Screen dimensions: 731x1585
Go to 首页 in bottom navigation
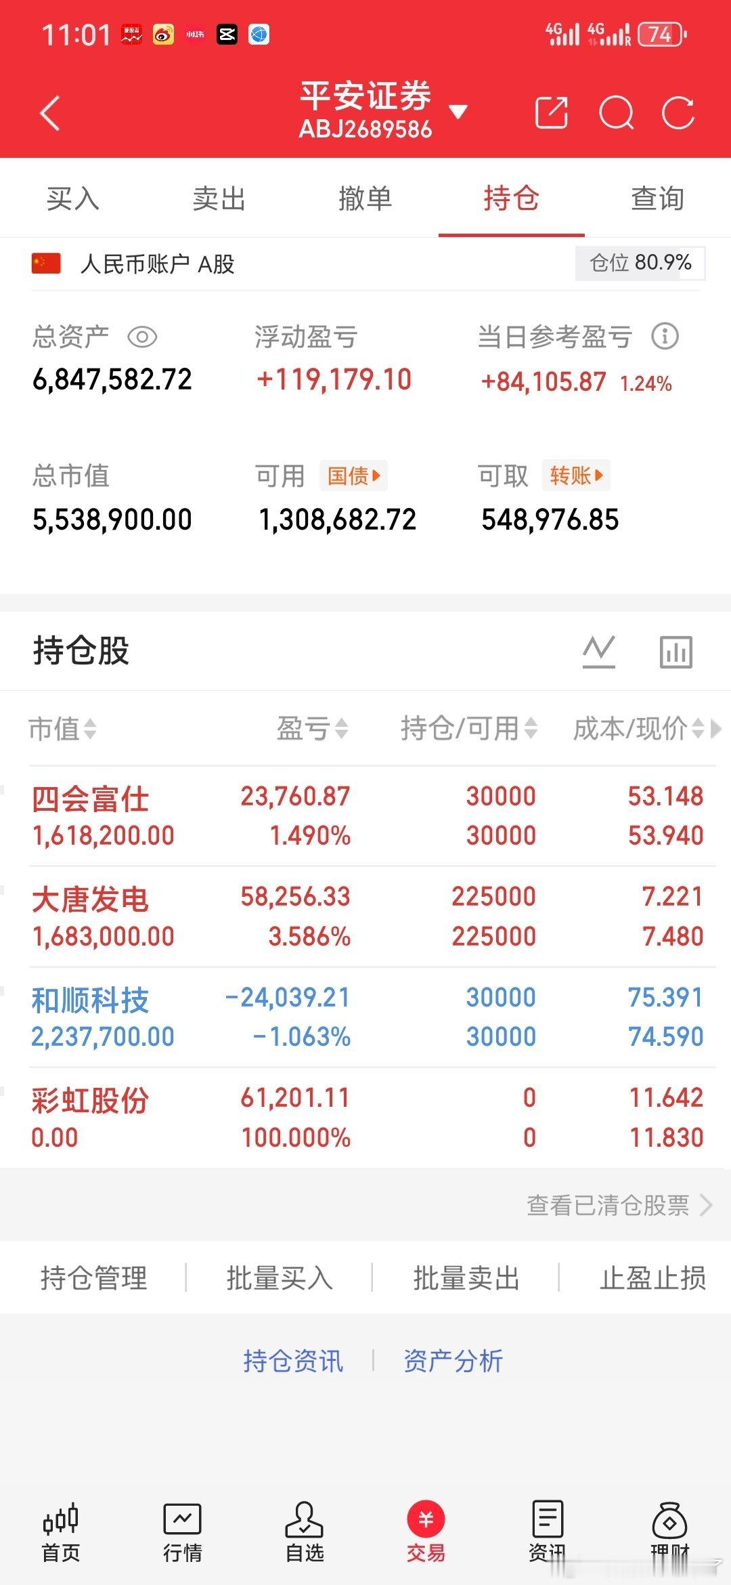[x=61, y=1532]
